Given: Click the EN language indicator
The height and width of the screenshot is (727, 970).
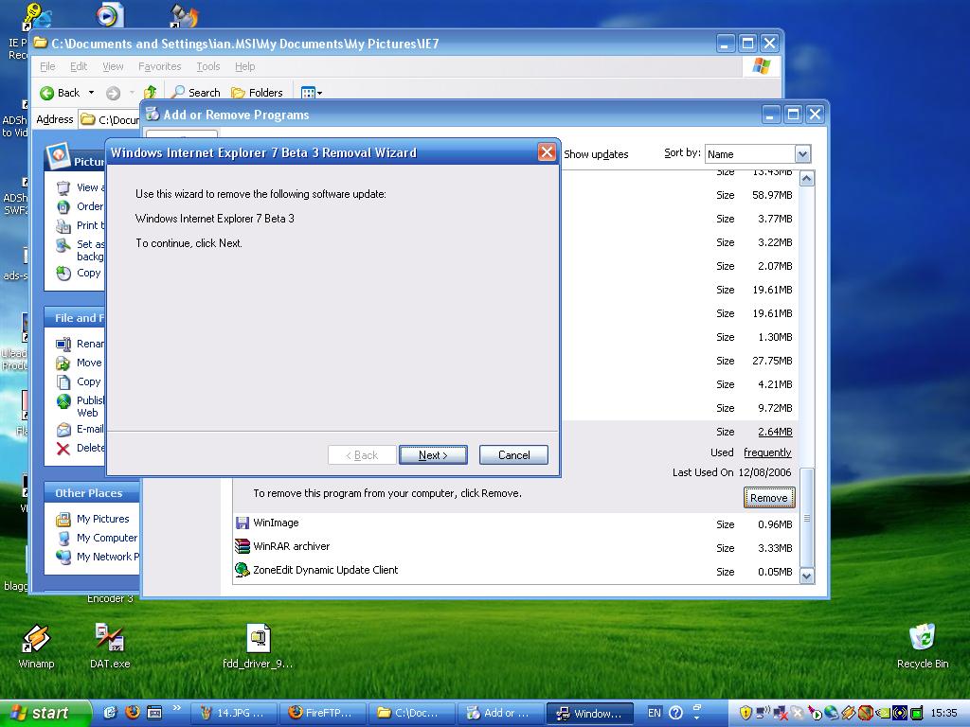Looking at the screenshot, I should coord(654,713).
